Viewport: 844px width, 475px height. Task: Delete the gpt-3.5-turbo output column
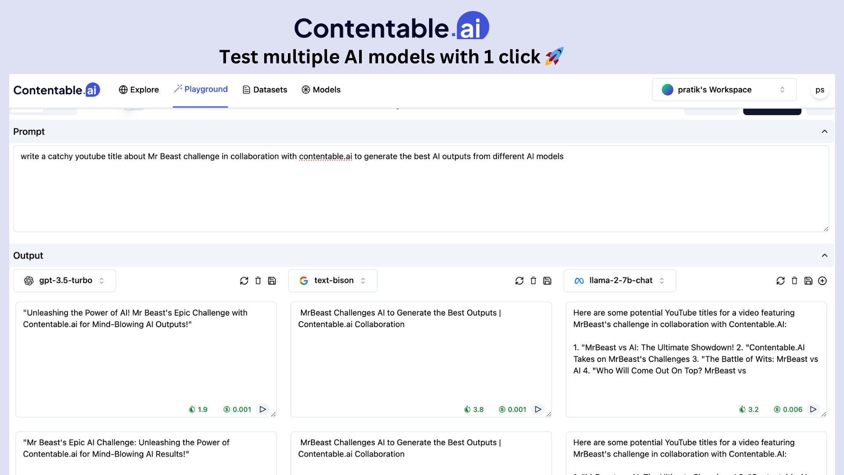point(258,281)
